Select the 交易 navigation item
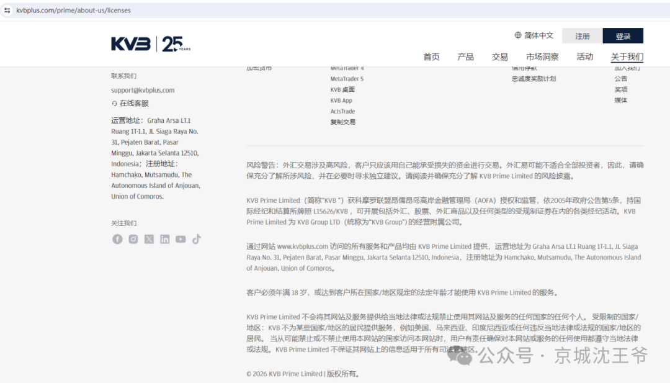 tap(499, 56)
